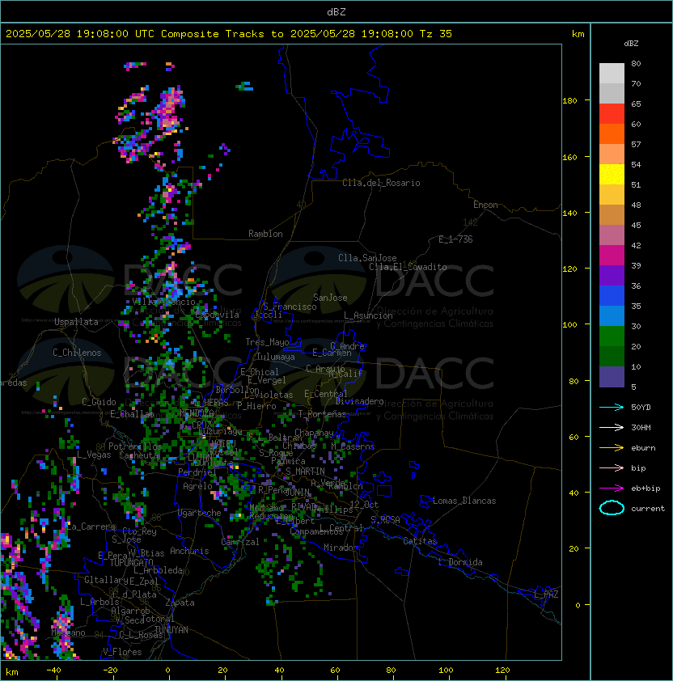The width and height of the screenshot is (673, 681).
Task: Select the green 20–30 dBZ swatch
Action: (612, 336)
